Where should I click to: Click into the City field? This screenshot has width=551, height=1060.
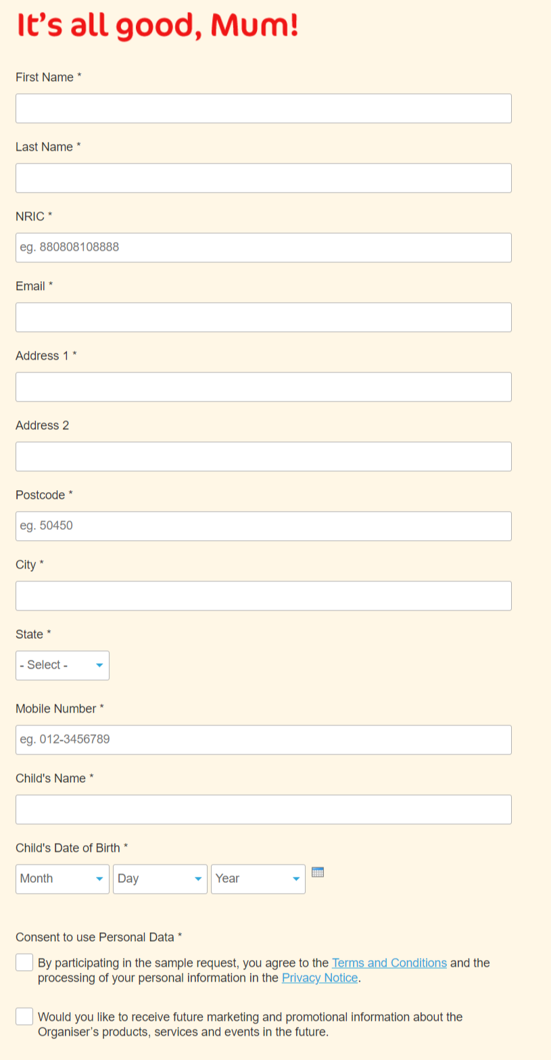pos(264,596)
